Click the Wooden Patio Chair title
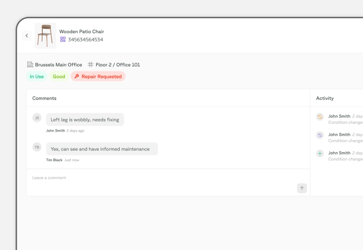The width and height of the screenshot is (363, 250). [82, 31]
